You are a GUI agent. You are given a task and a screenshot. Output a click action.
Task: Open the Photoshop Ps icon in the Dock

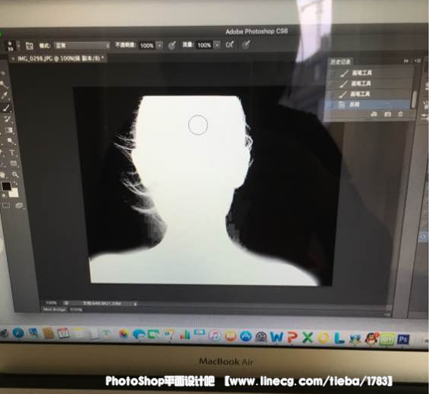point(403,339)
